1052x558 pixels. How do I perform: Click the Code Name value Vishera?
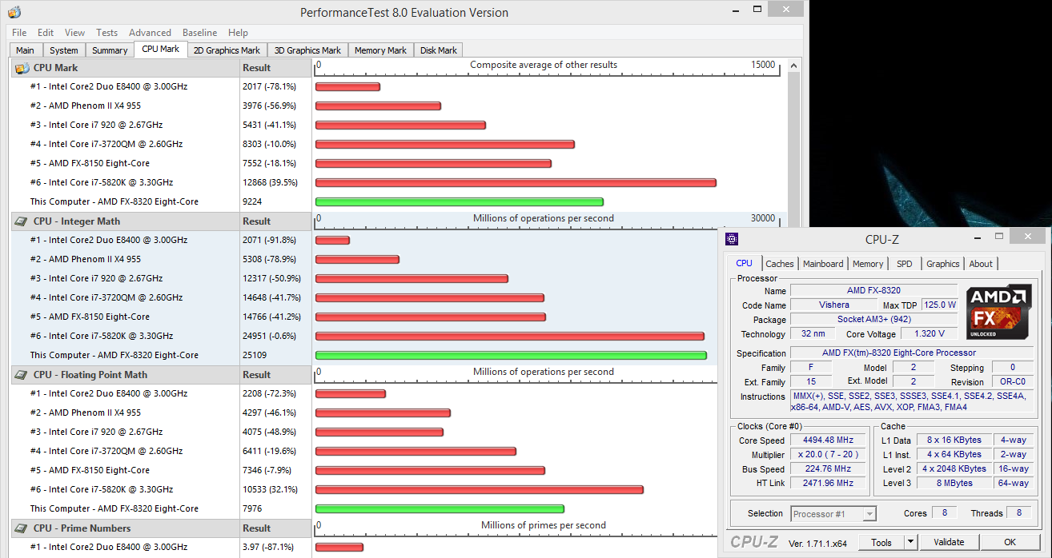point(834,305)
